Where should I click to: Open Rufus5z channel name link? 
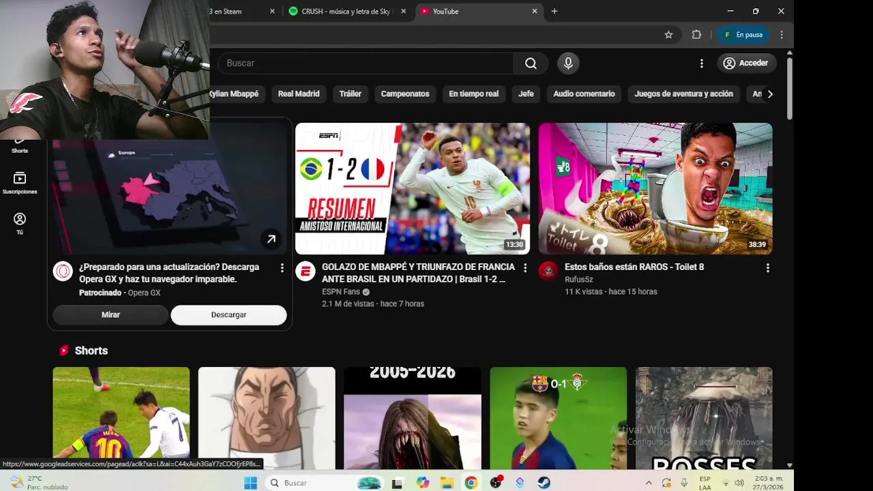(579, 280)
